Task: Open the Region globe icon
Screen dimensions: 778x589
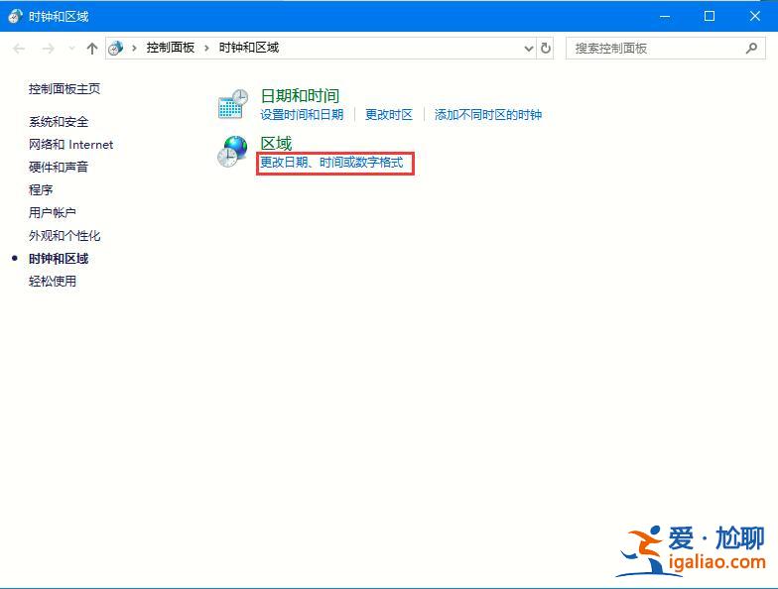Action: pos(232,151)
